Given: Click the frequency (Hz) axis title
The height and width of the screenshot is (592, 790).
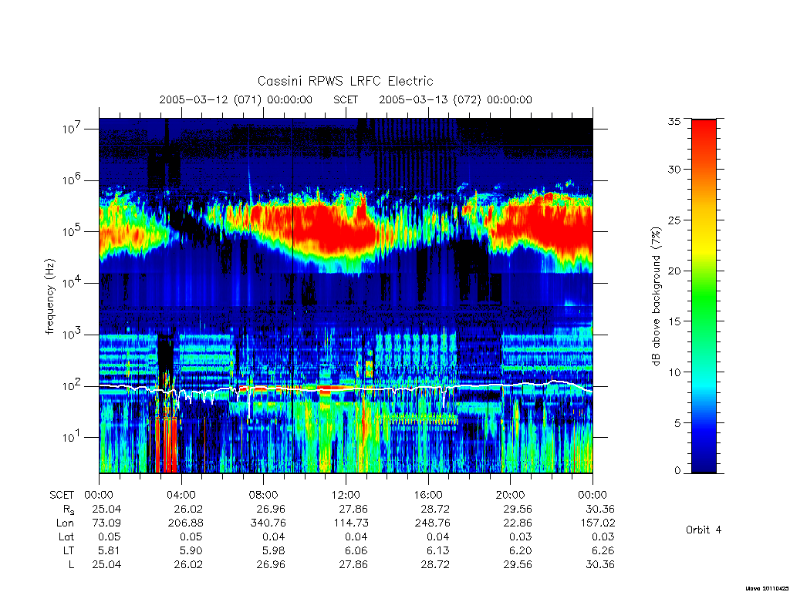Looking at the screenshot, I should click(50, 297).
